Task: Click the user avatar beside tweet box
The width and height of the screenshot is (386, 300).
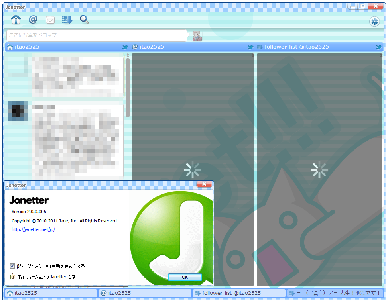Action: pos(197,36)
